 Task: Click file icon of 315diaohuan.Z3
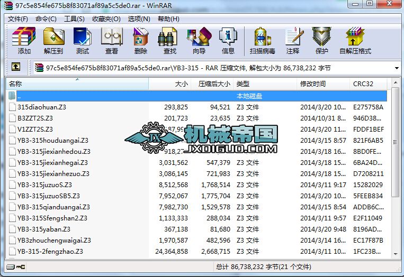(12, 107)
